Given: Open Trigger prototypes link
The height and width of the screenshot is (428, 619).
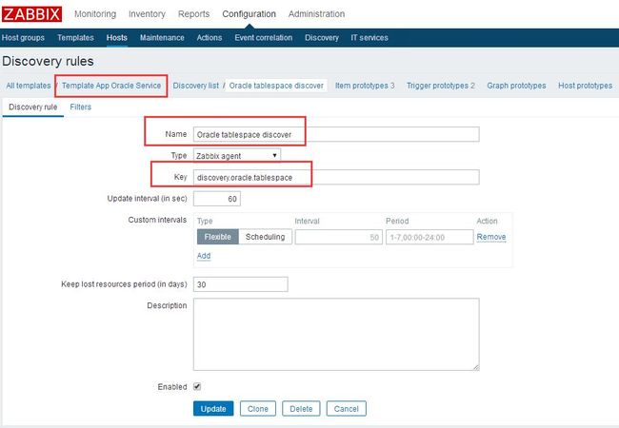Looking at the screenshot, I should [441, 86].
